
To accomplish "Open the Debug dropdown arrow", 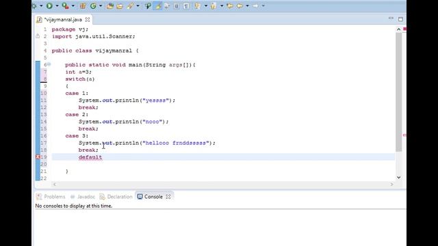I will pos(41,6).
